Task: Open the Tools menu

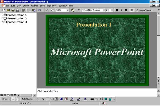Action: [x=42, y=6]
